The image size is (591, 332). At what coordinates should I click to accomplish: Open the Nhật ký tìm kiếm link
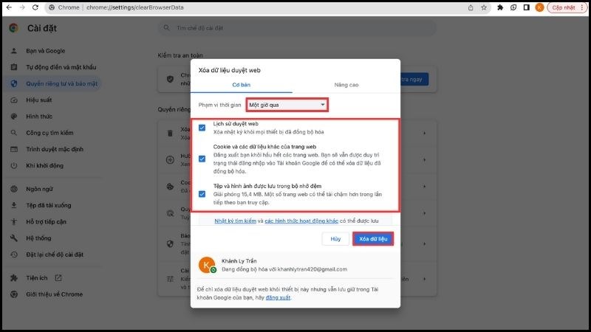click(235, 221)
